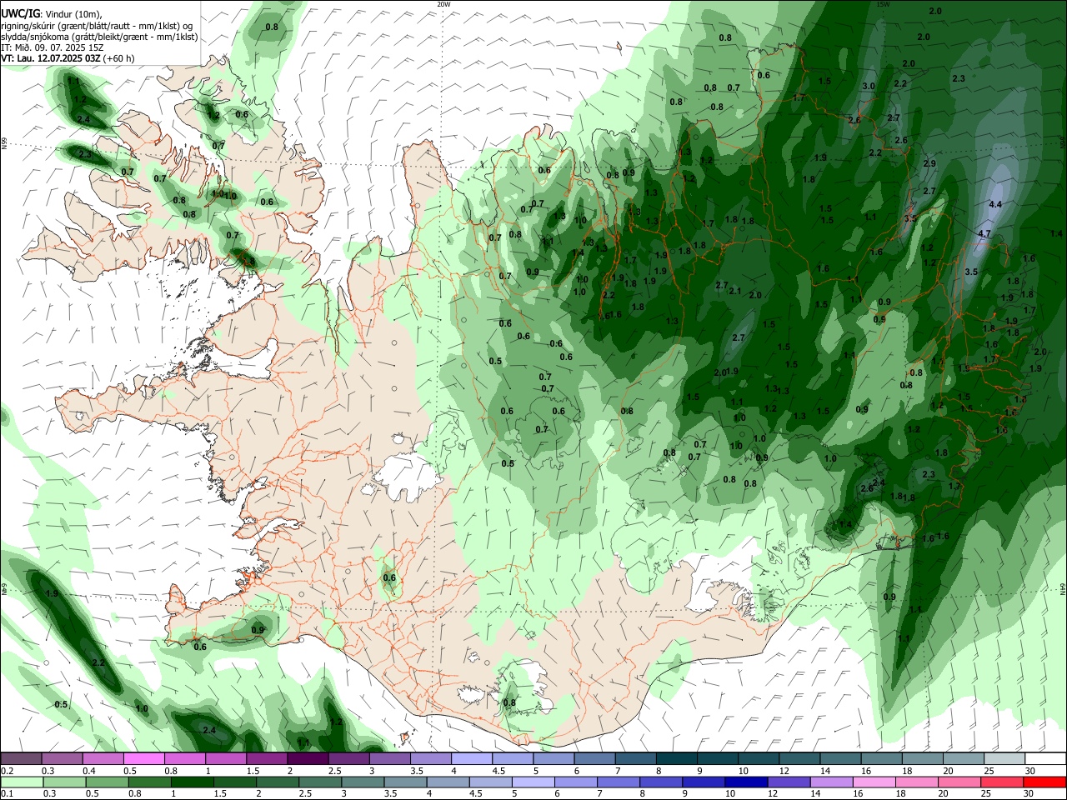1067x800 pixels.
Task: Select the navy blue 10 mm rain swatch
Action: pyautogui.click(x=746, y=782)
